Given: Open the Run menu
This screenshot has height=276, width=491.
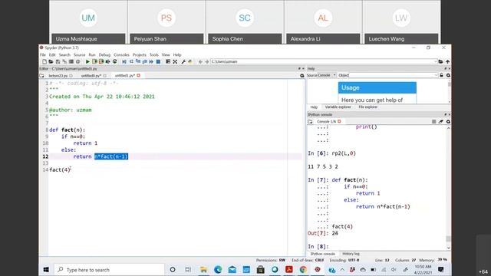Looking at the screenshot, I should tap(92, 54).
